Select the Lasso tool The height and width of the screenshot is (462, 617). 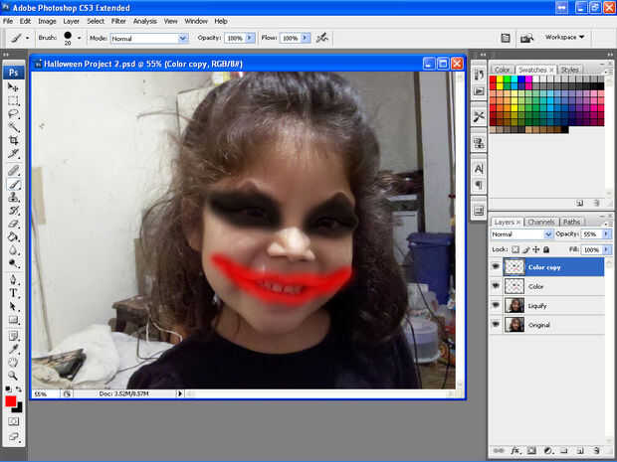tap(13, 114)
